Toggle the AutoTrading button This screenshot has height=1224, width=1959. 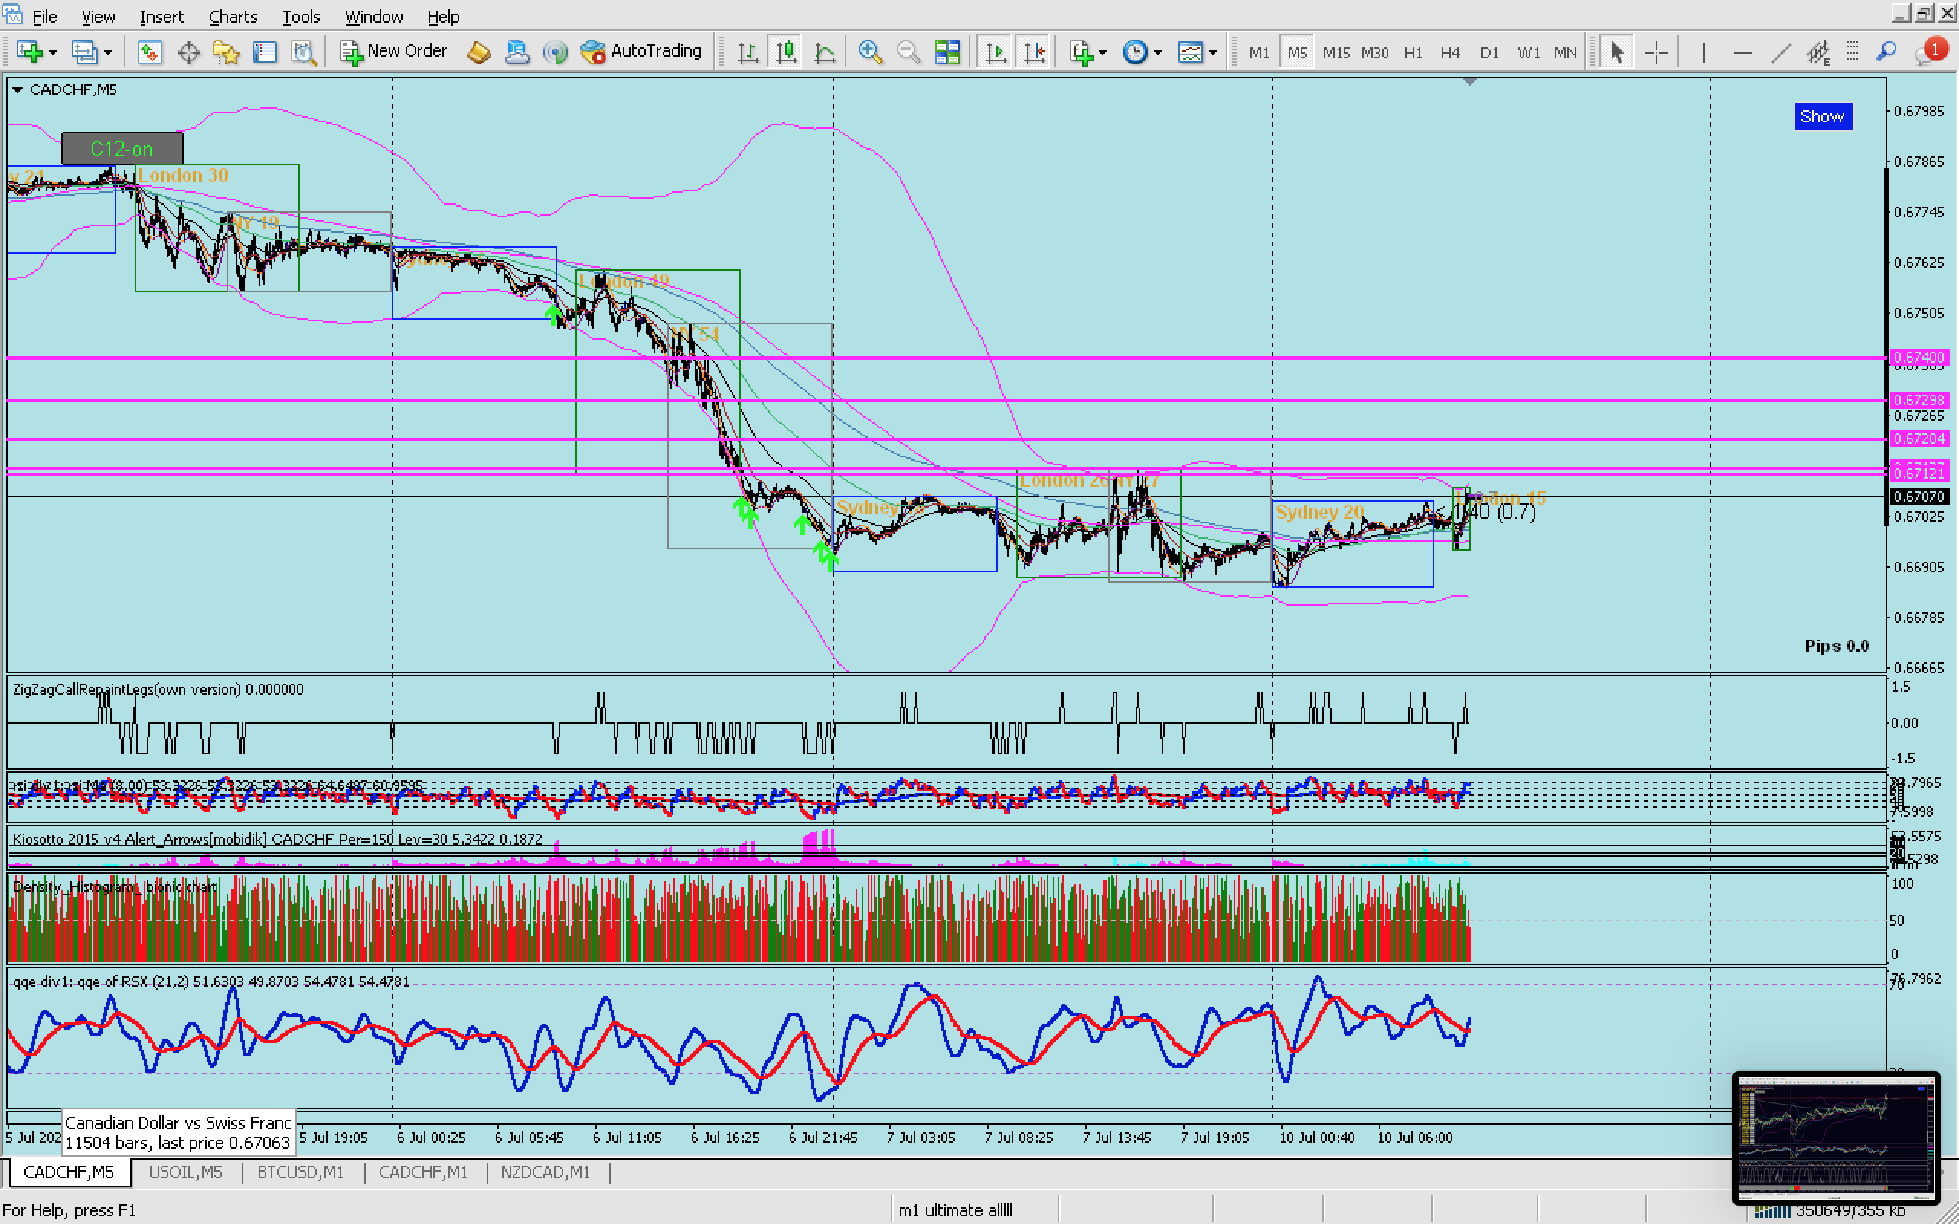tap(642, 51)
